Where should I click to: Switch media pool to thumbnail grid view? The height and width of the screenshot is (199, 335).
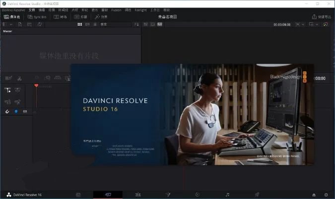pos(80,24)
